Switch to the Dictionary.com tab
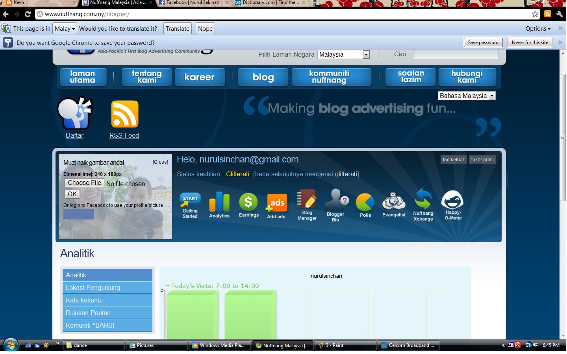The width and height of the screenshot is (567, 354). point(270,3)
